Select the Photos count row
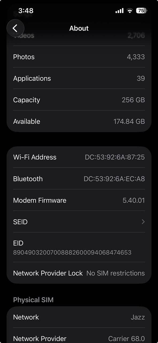Screen dimensions: 158x343 (79, 57)
